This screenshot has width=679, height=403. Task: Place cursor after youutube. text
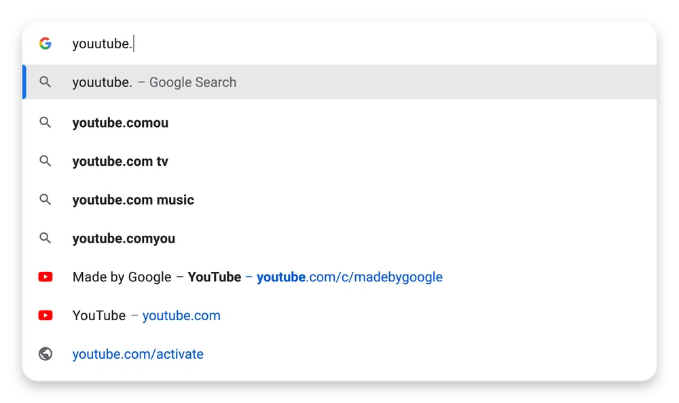(x=134, y=43)
